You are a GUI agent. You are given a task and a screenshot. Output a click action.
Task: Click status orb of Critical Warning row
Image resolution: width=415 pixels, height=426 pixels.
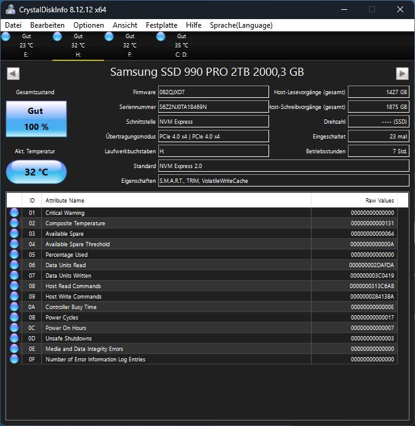(14, 213)
